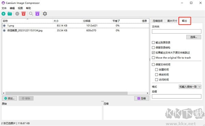Click the gray remove item toolbar icon
Viewport: 205px width, 126px height.
17,14
